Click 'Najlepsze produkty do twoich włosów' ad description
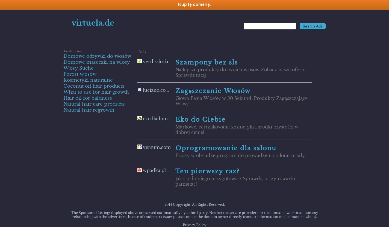 (241, 72)
